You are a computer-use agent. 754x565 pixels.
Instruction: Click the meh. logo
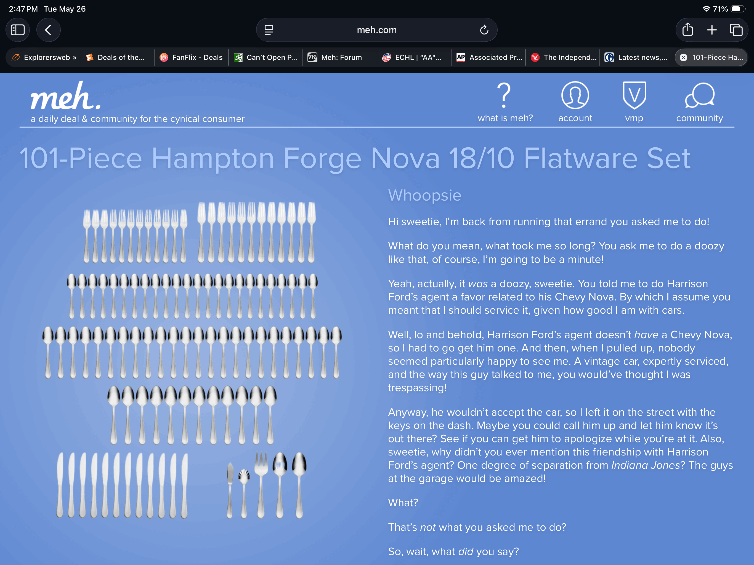(x=65, y=96)
